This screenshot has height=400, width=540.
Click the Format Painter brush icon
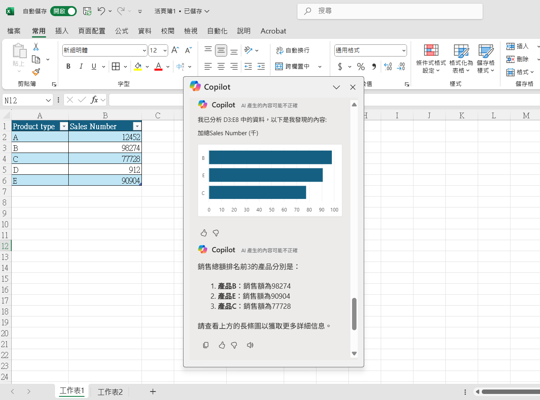tap(36, 72)
